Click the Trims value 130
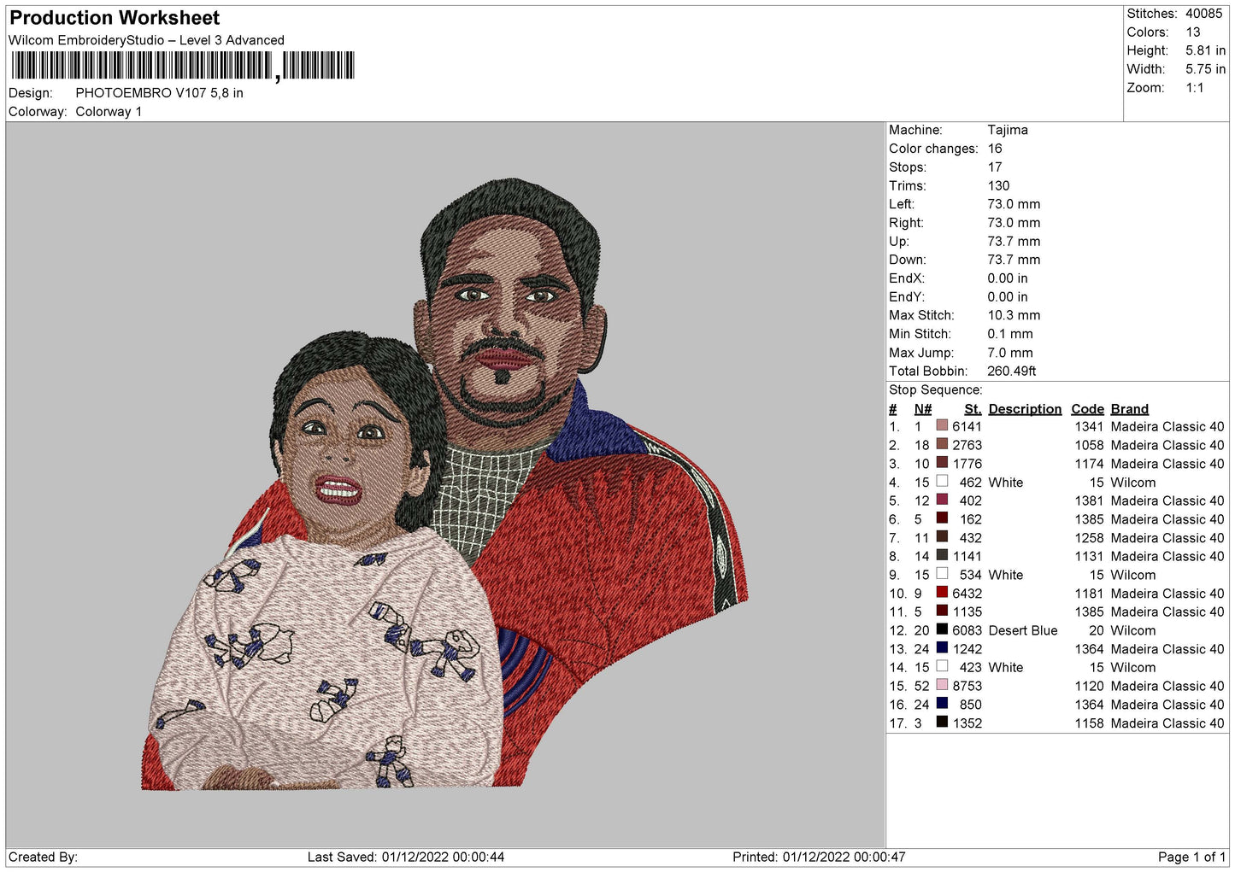 coord(998,185)
